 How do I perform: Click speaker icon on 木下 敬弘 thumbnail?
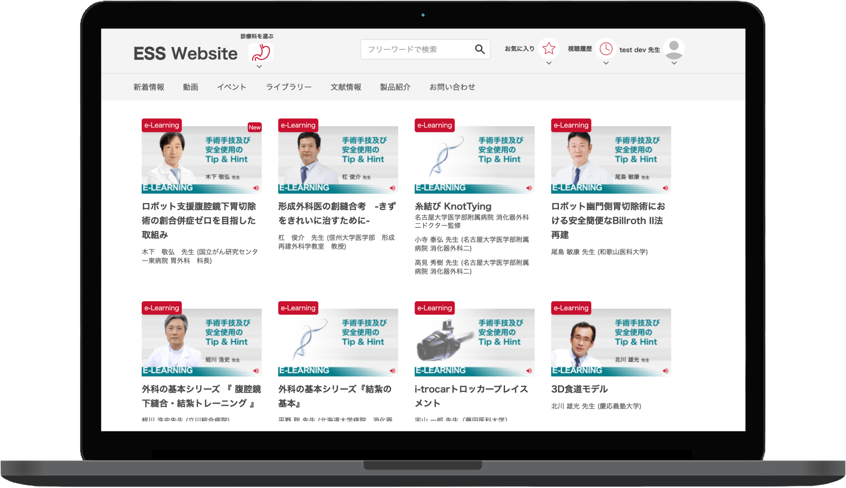tap(256, 188)
